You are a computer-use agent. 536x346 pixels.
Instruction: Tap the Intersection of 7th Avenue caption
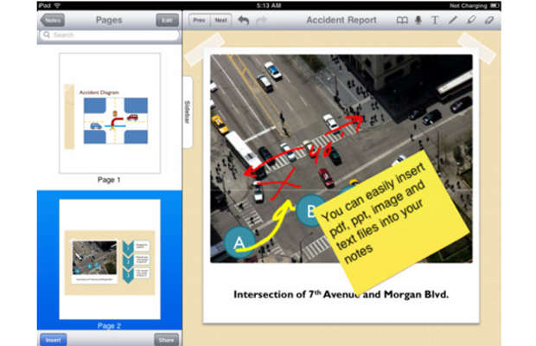(x=341, y=294)
